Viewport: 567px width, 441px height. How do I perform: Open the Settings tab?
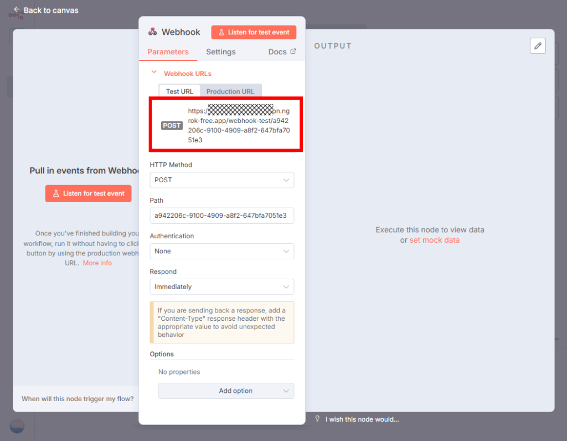220,52
